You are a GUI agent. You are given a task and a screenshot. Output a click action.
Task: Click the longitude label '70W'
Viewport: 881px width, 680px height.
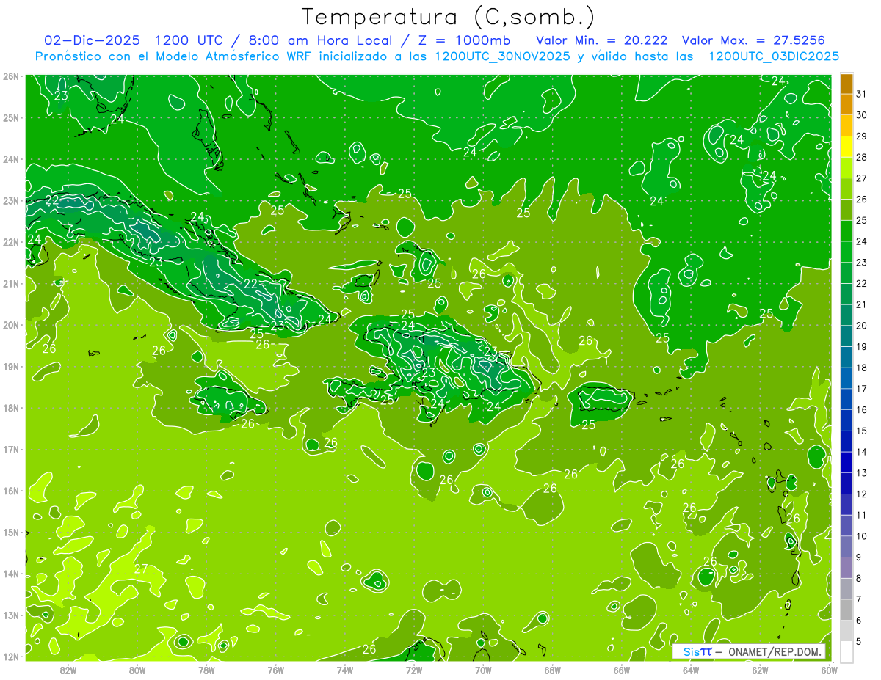(x=483, y=669)
